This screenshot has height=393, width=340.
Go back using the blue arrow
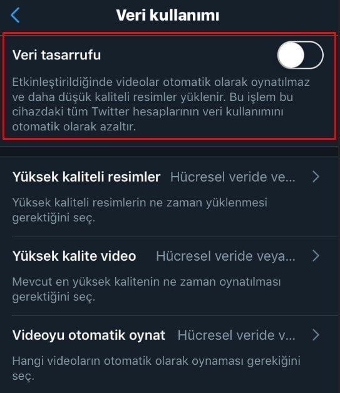point(15,15)
